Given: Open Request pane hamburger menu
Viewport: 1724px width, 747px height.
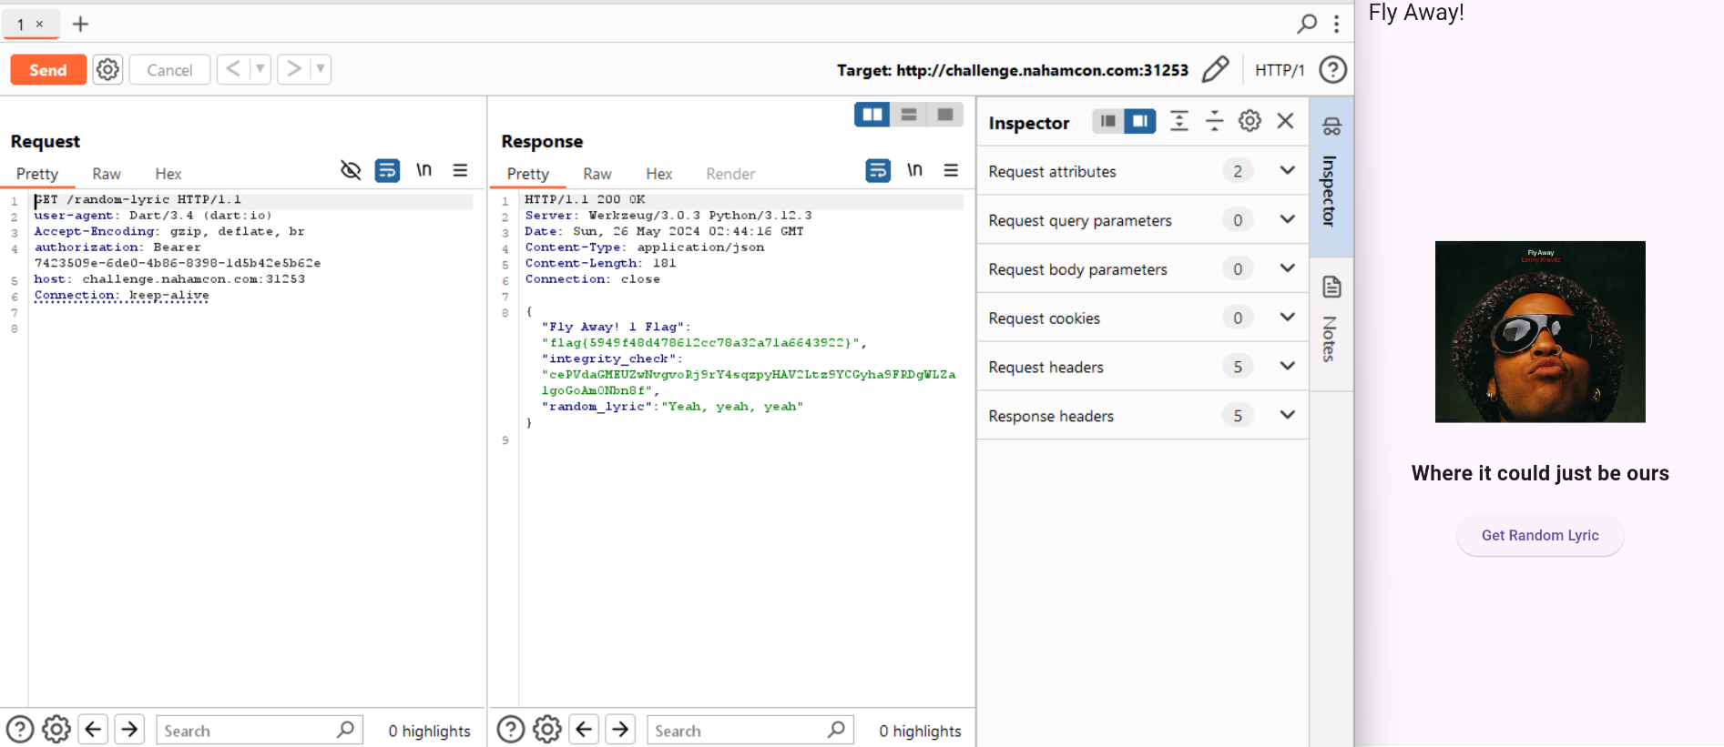Looking at the screenshot, I should pos(461,170).
